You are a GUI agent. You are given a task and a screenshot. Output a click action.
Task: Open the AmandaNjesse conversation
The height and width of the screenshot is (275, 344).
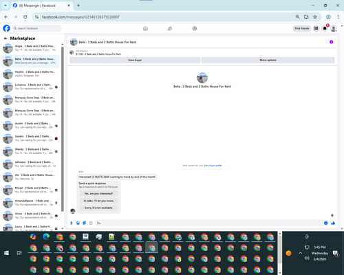(30, 203)
